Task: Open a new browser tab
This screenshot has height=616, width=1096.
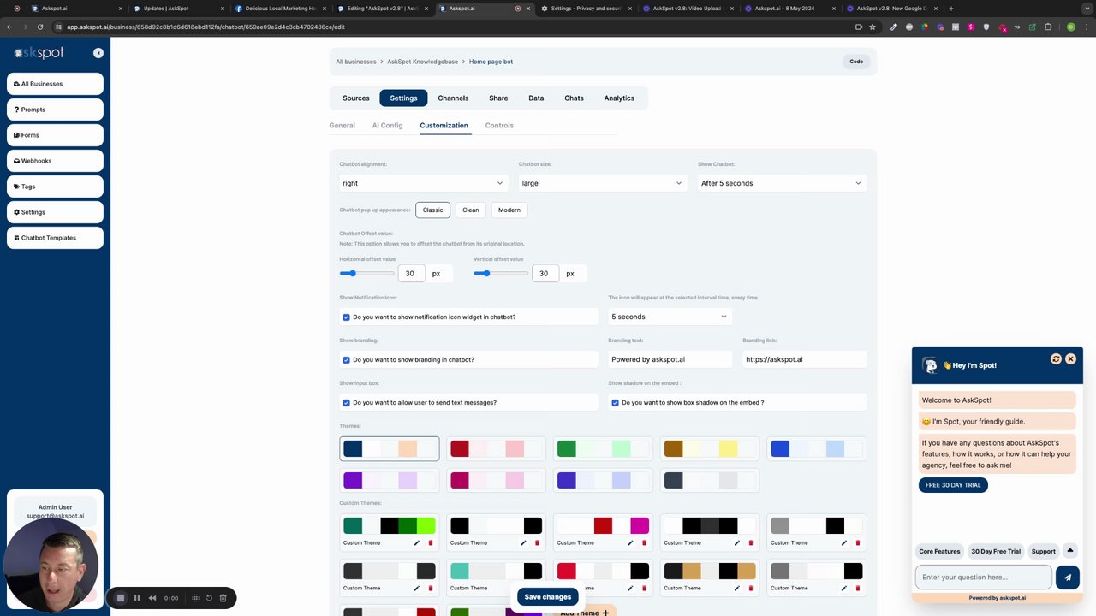Action: (951, 9)
